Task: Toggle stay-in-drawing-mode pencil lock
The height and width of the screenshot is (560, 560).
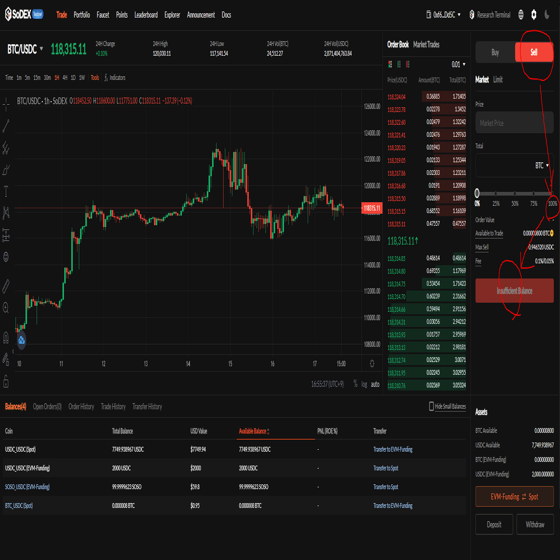Action: click(5, 359)
